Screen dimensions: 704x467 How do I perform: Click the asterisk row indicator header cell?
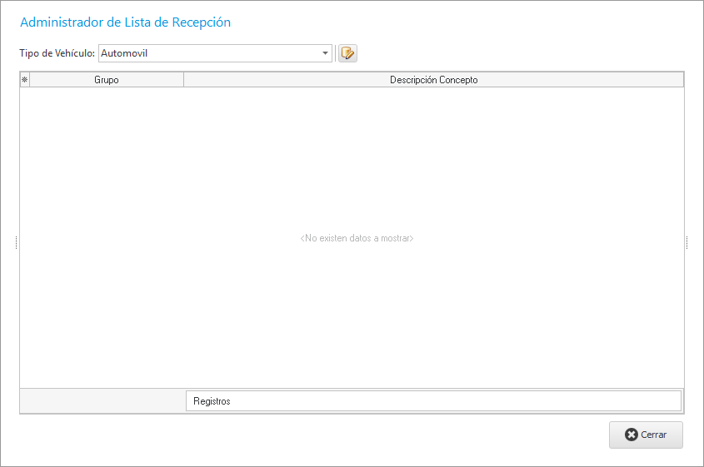[24, 80]
